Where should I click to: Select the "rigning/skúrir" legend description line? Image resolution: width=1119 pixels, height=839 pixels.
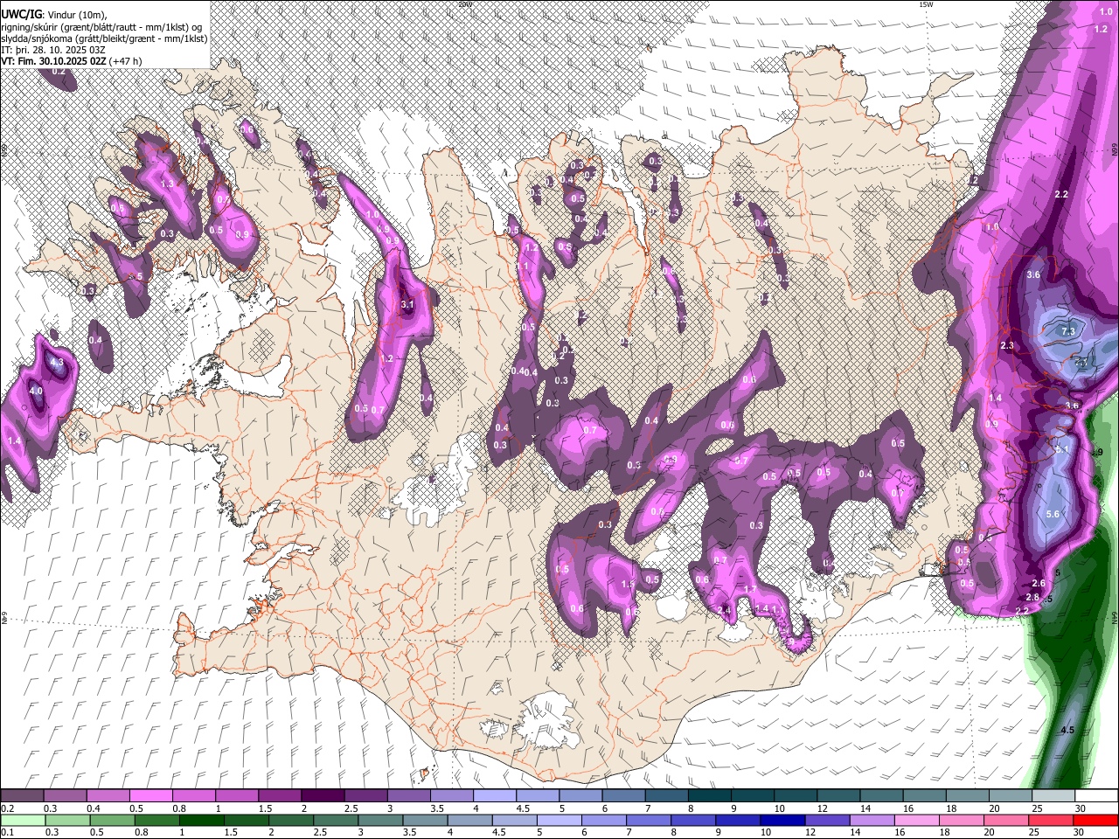101,26
